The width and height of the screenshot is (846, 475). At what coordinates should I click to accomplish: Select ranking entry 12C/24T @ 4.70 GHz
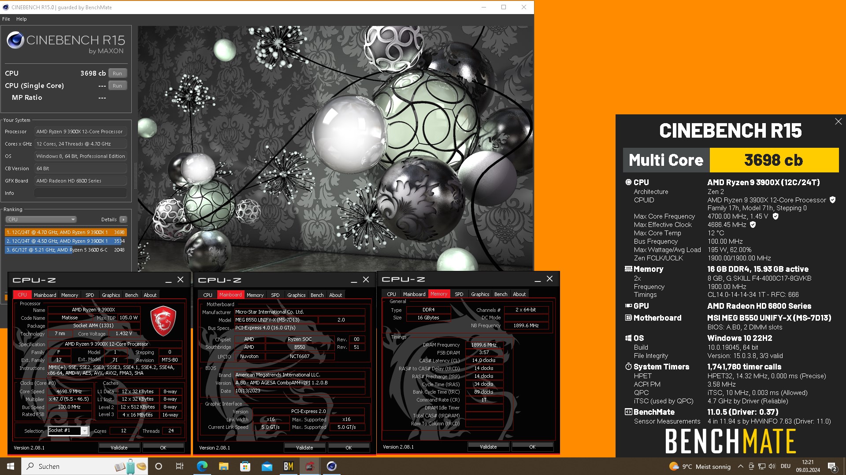(x=66, y=232)
